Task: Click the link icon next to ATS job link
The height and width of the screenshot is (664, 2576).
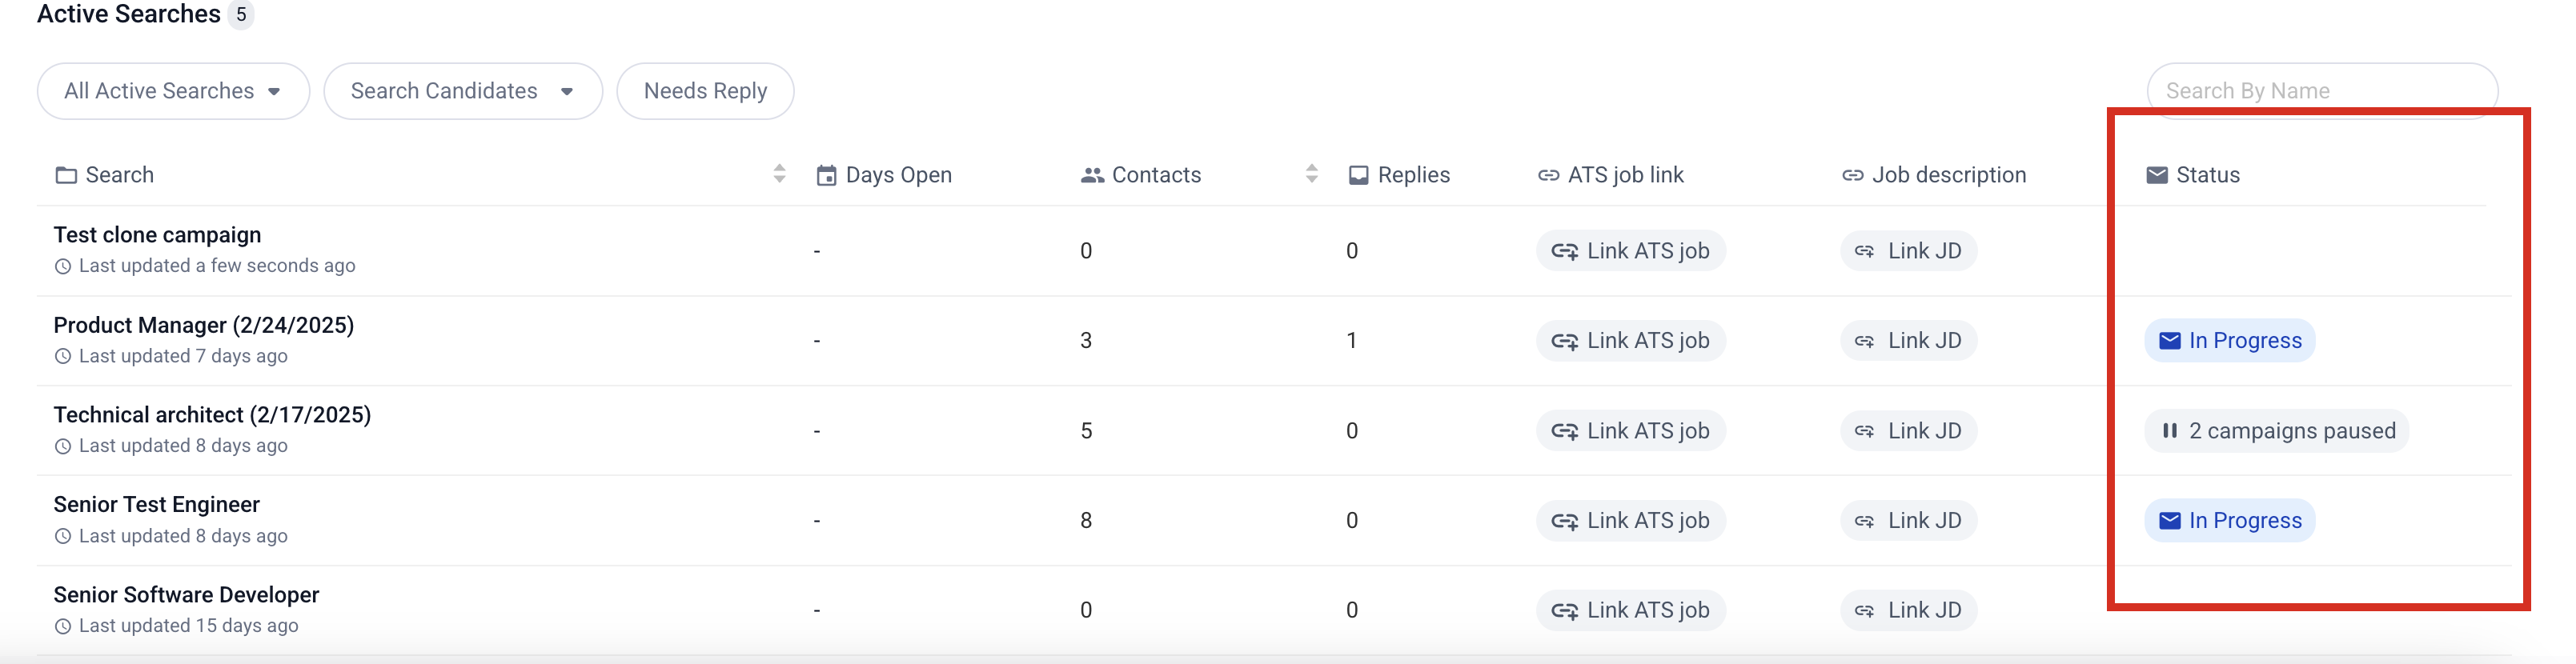Action: (x=1548, y=175)
